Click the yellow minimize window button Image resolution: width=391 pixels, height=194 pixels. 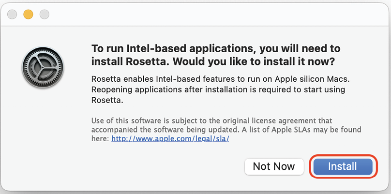coord(28,15)
